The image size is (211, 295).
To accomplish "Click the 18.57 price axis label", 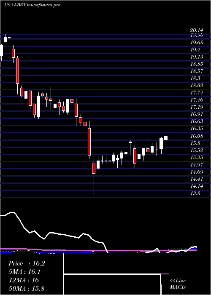I will click(197, 71).
